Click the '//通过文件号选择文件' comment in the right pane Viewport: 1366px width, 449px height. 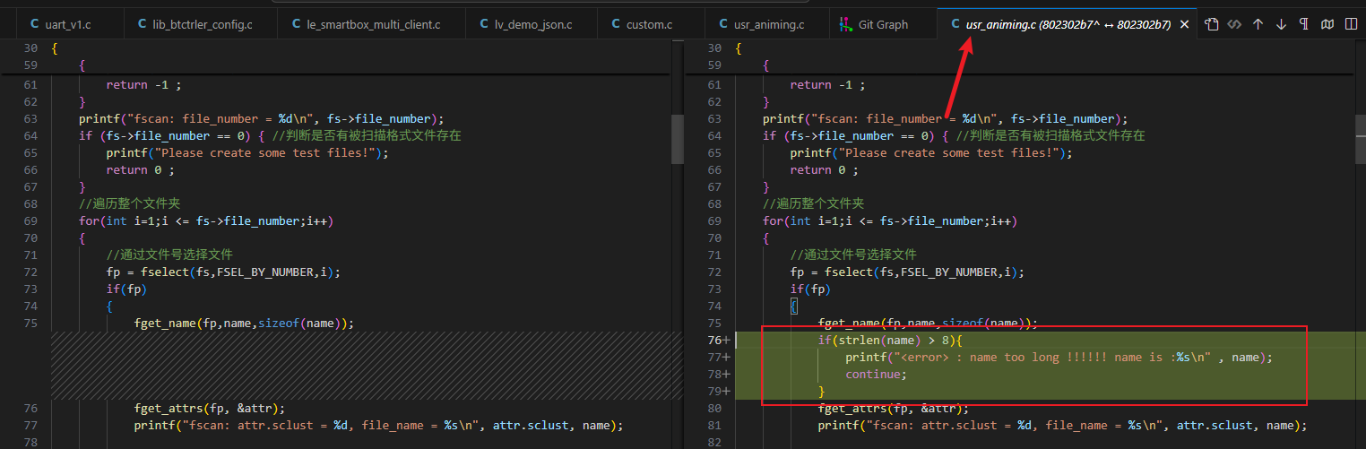[x=853, y=255]
